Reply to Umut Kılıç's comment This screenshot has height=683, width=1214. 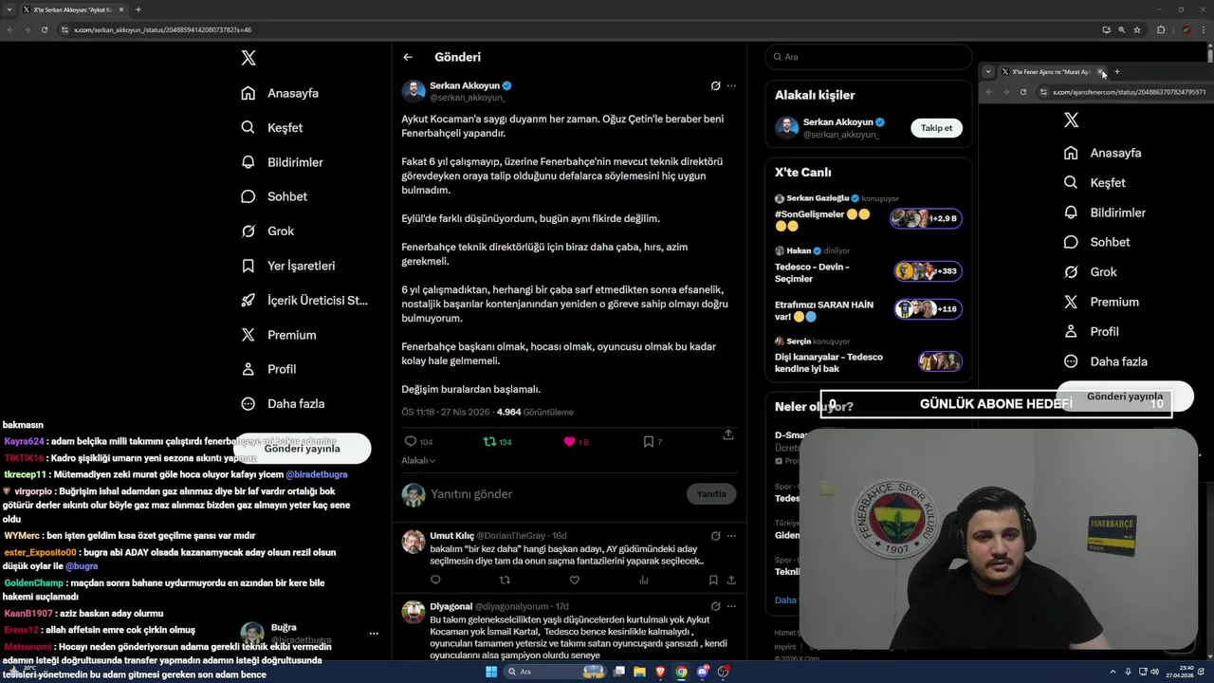435,580
